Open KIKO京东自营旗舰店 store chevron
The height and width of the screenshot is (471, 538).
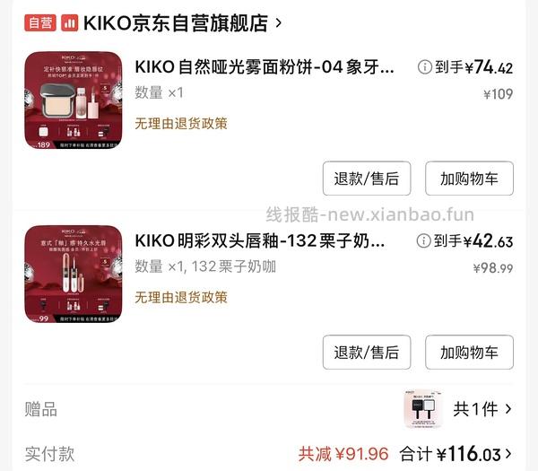tap(279, 23)
